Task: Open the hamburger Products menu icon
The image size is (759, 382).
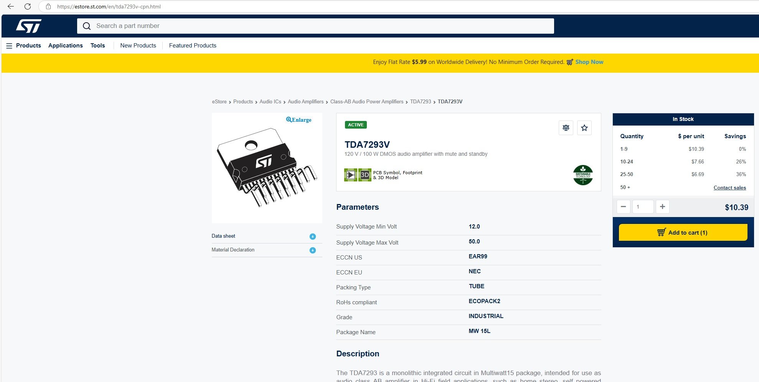Action: click(9, 46)
